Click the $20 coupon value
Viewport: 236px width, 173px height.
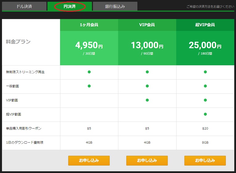click(x=205, y=128)
